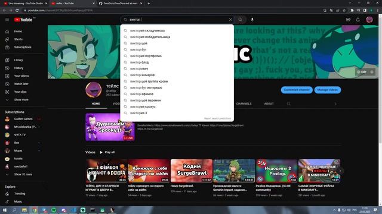Expand Show 70 more subscriptions
This screenshot has height=214, width=382.
[23, 174]
